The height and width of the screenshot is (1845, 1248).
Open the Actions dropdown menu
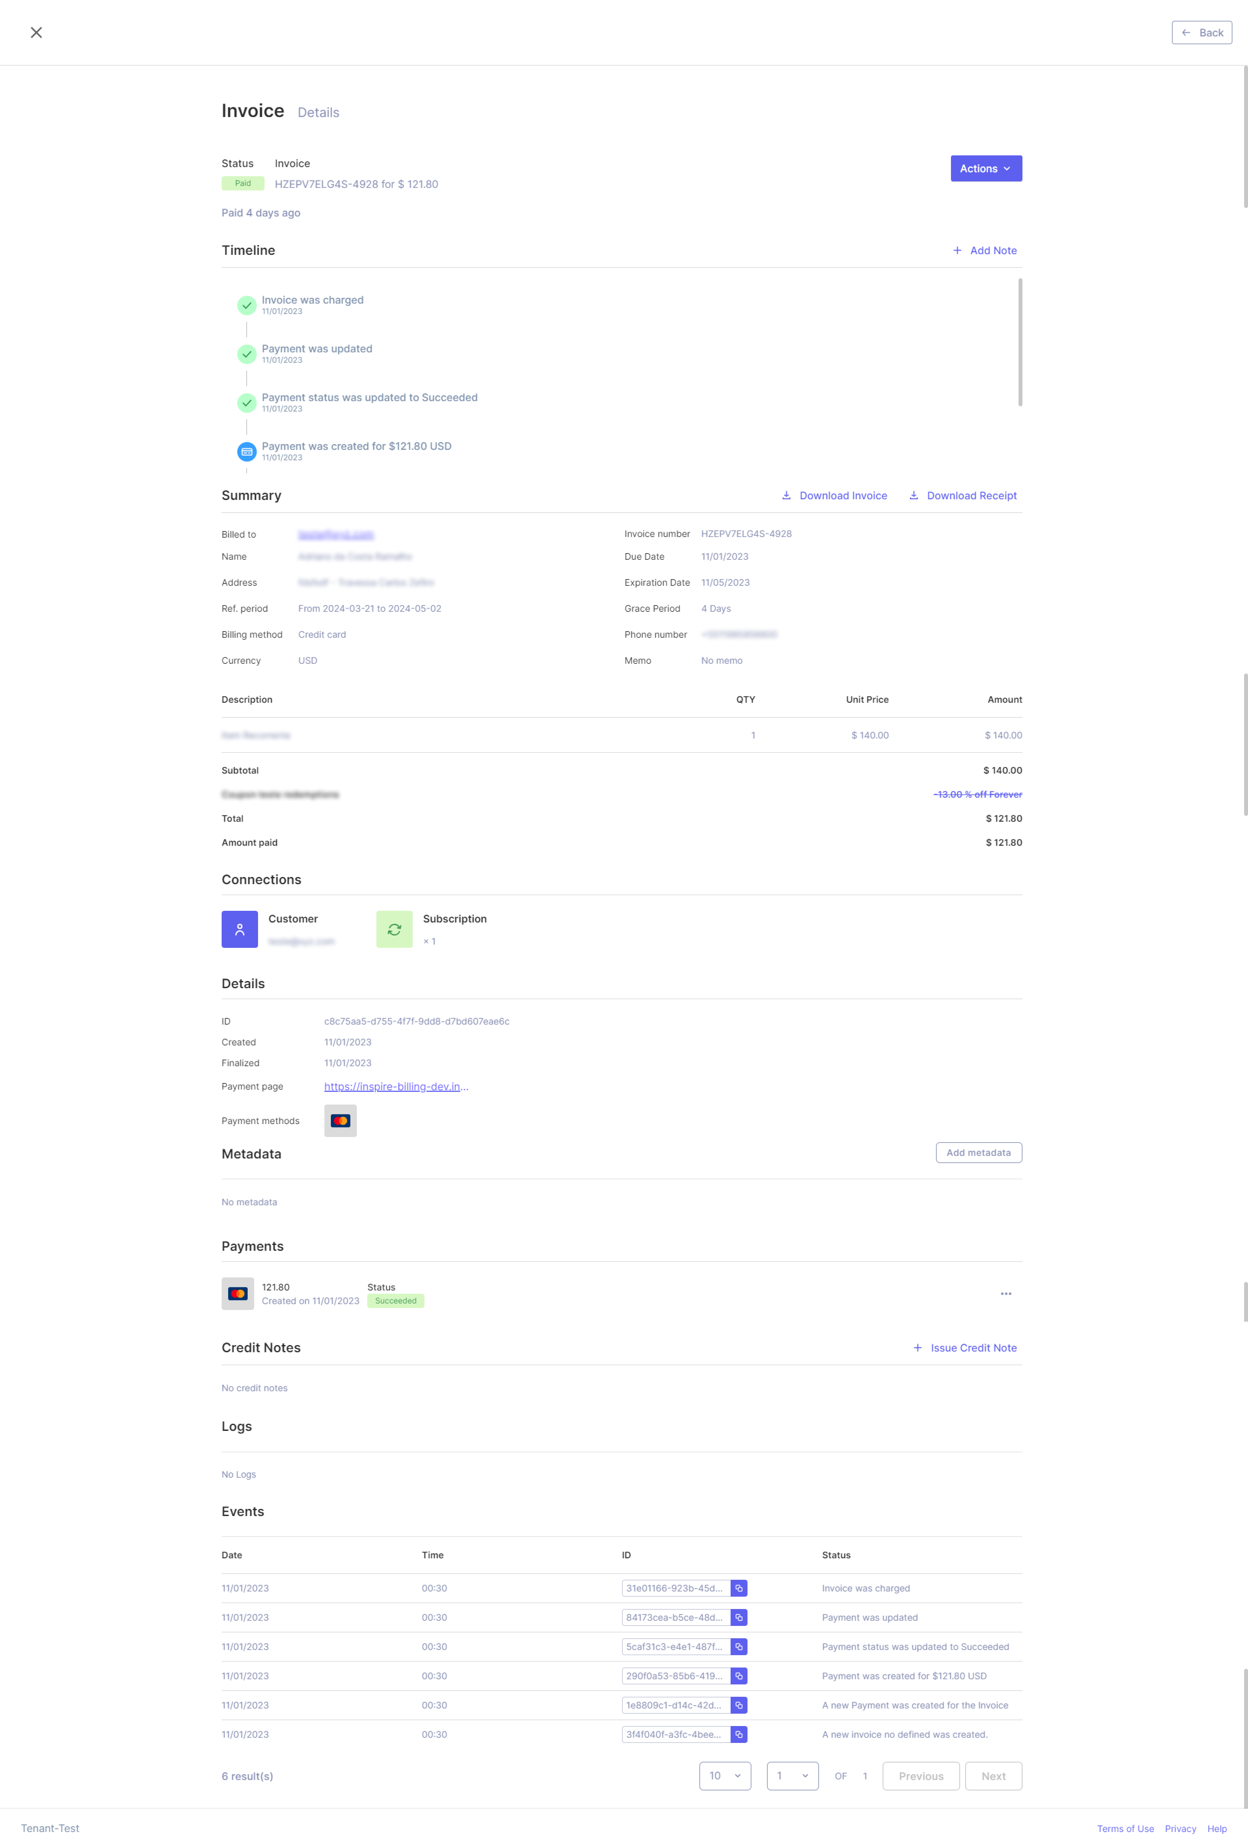pos(986,168)
